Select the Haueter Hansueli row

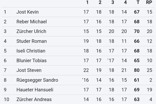coord(78,90)
